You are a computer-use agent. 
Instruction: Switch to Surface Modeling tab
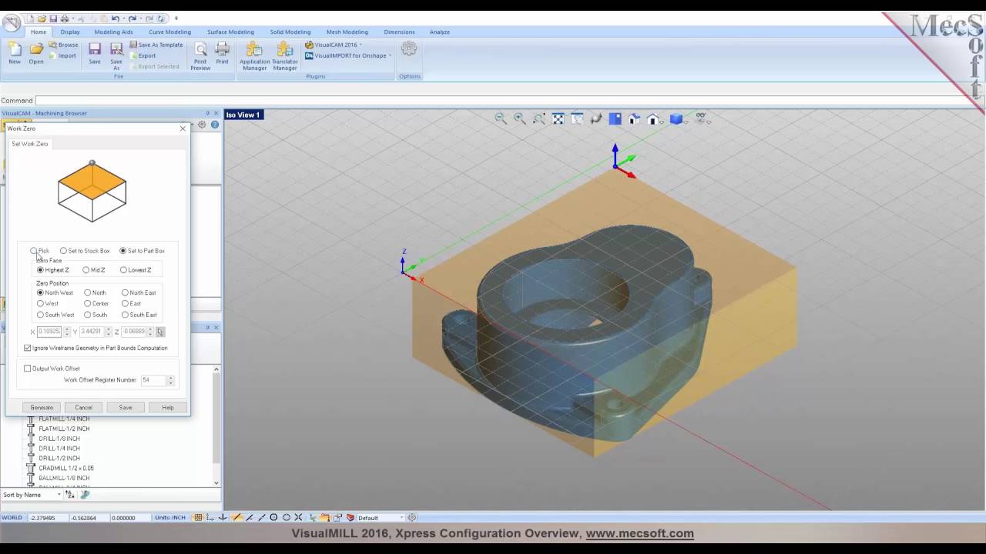(230, 32)
